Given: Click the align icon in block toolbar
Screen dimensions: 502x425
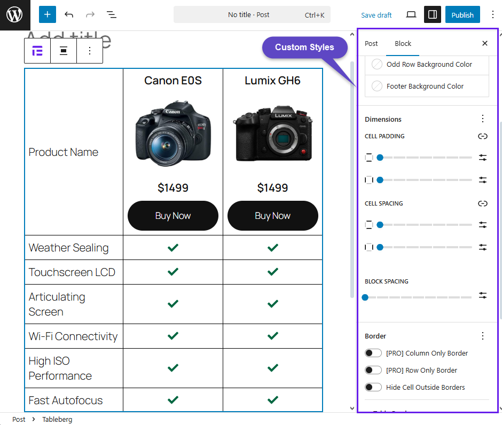Looking at the screenshot, I should 64,51.
